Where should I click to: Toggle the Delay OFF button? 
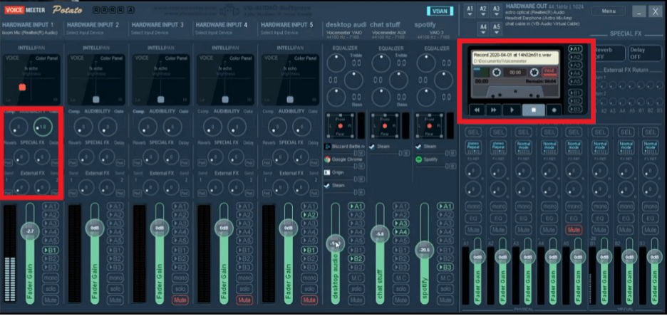click(644, 53)
